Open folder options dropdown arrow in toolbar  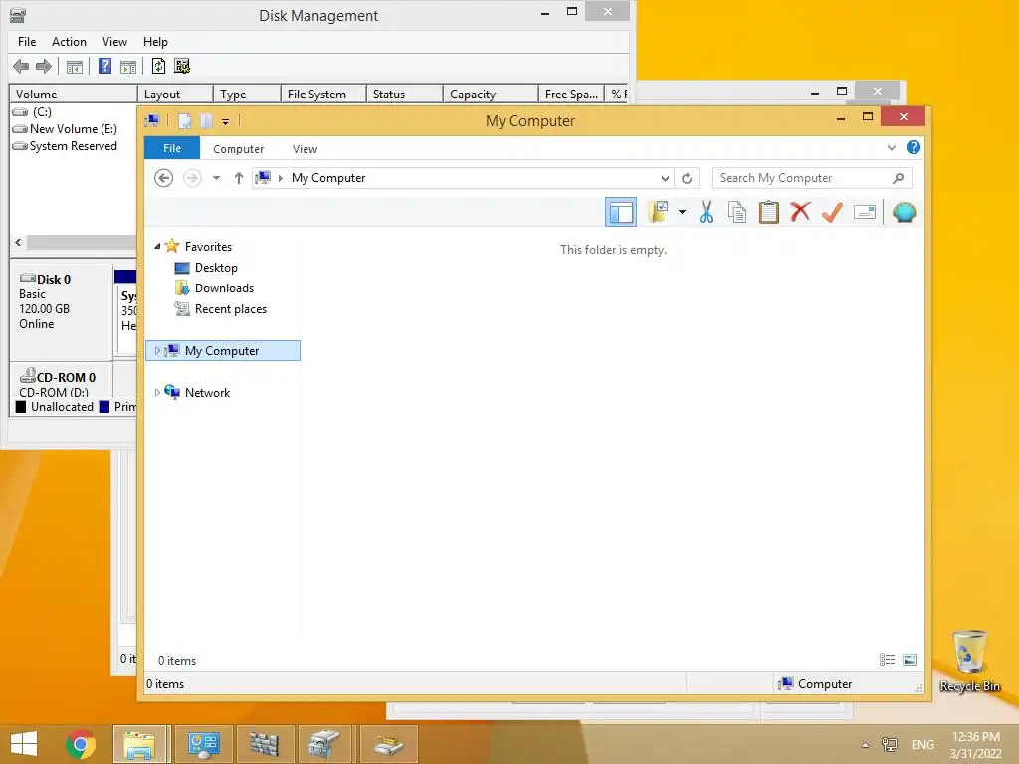(x=682, y=212)
